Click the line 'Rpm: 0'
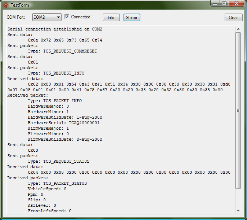Image resolution: width=247 pixels, height=220 pixels. pyautogui.click(x=36, y=194)
